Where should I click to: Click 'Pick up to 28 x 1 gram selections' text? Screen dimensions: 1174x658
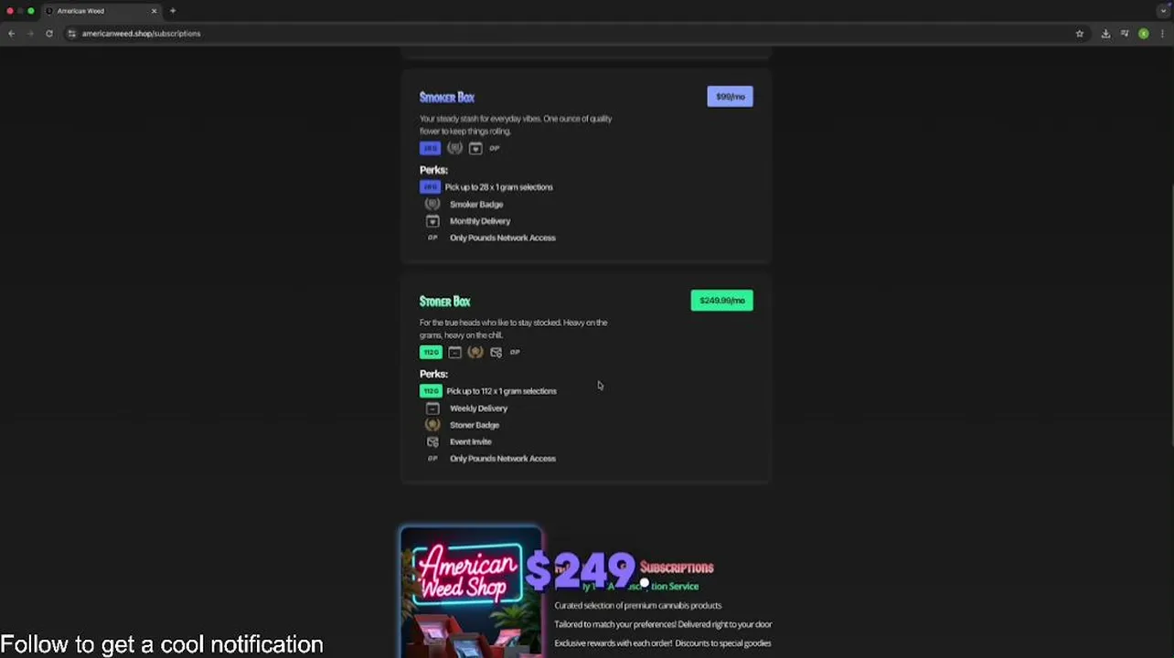point(498,186)
